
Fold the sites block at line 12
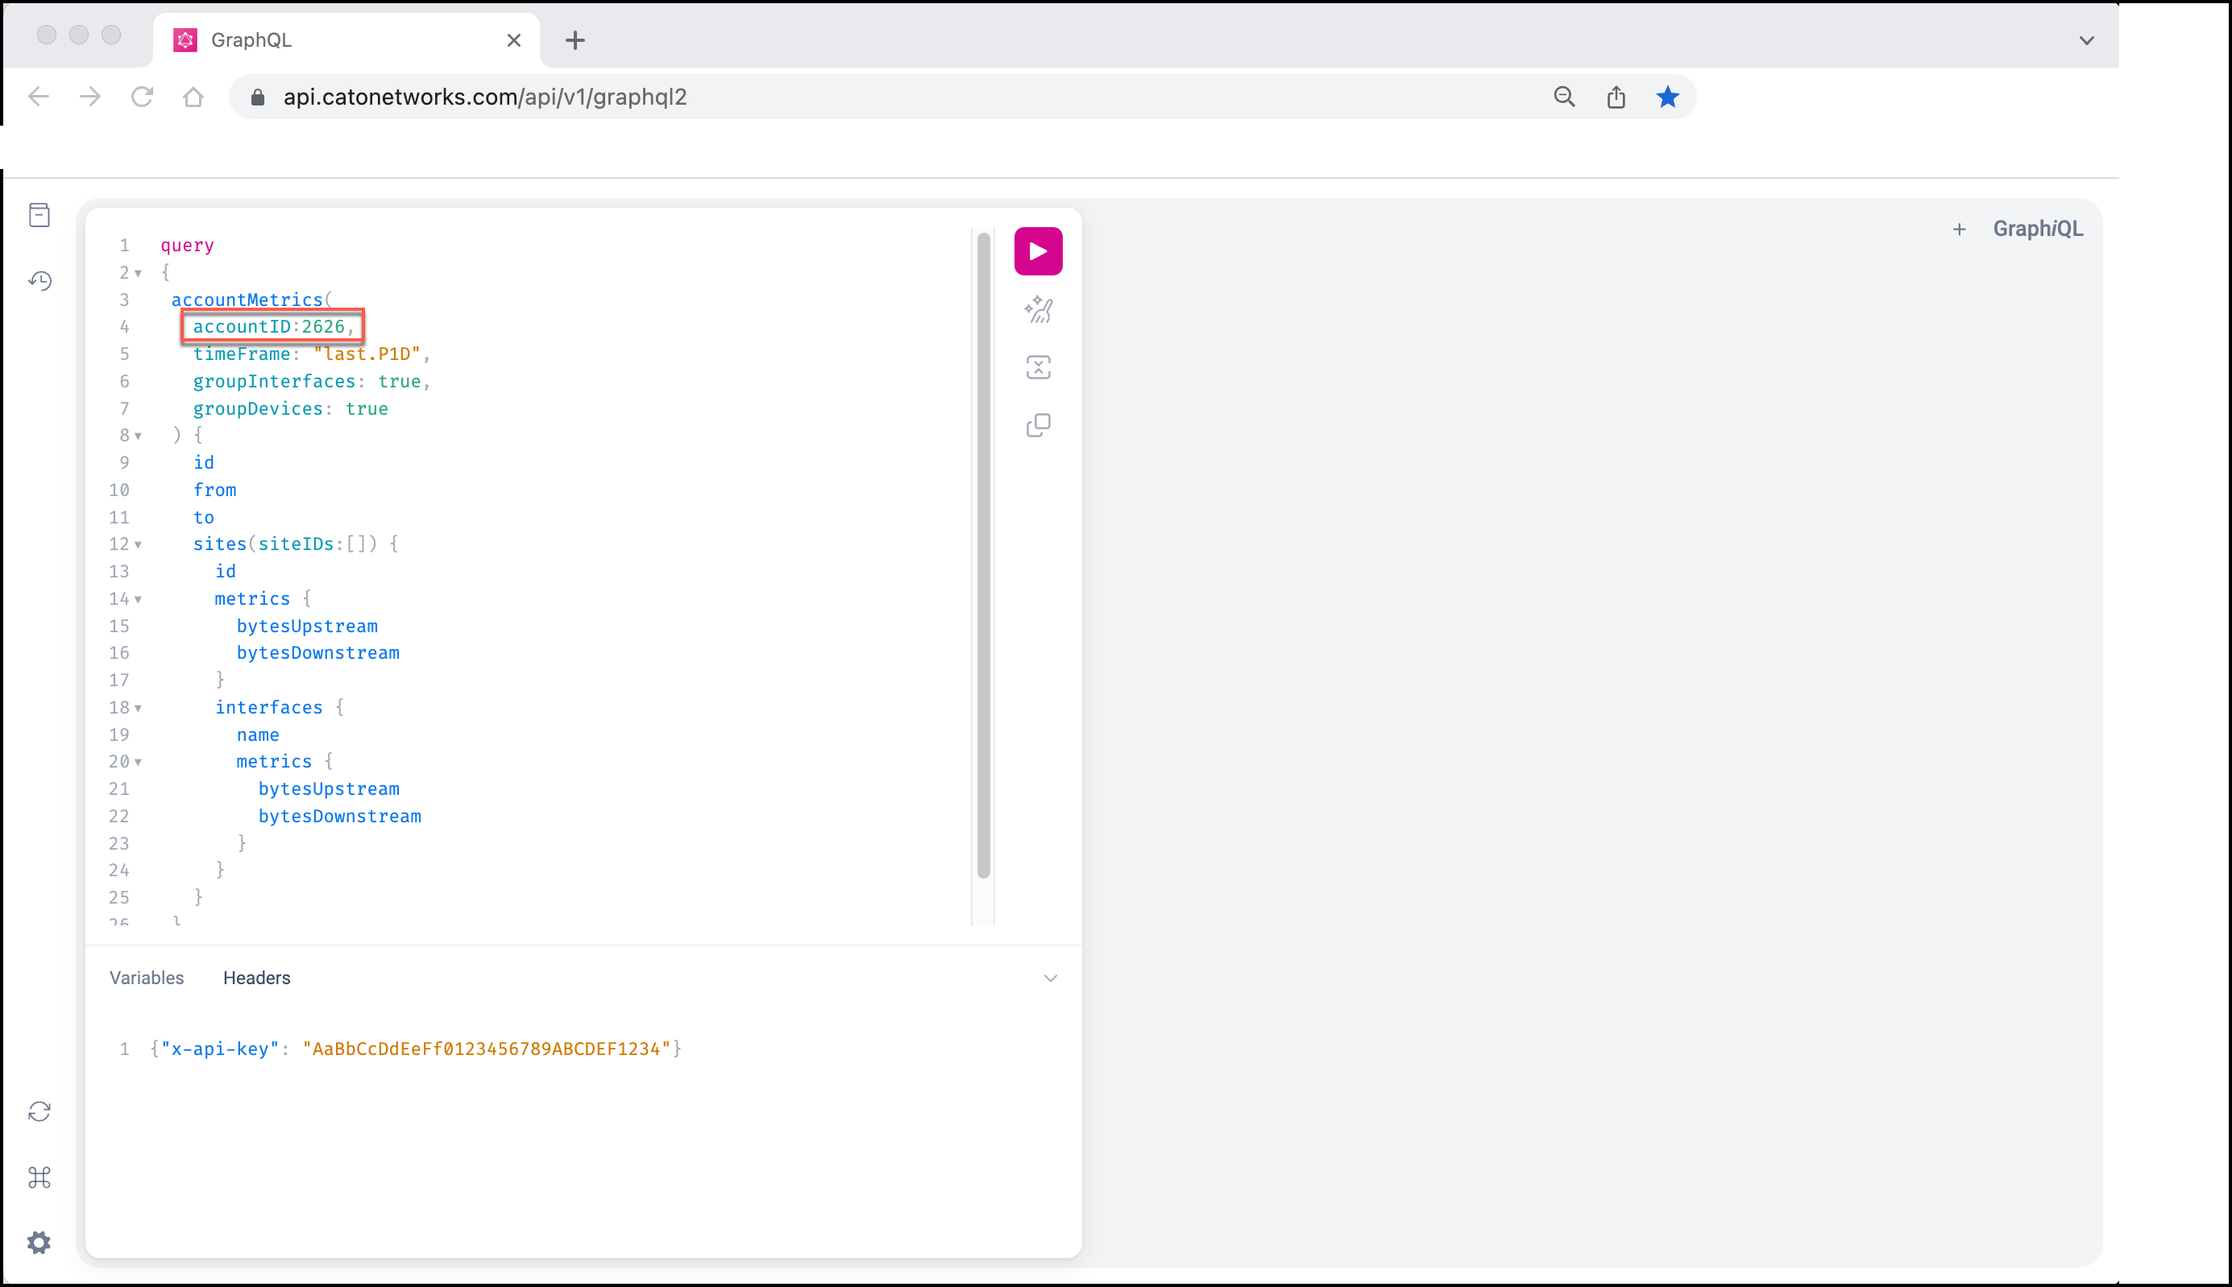click(x=138, y=544)
